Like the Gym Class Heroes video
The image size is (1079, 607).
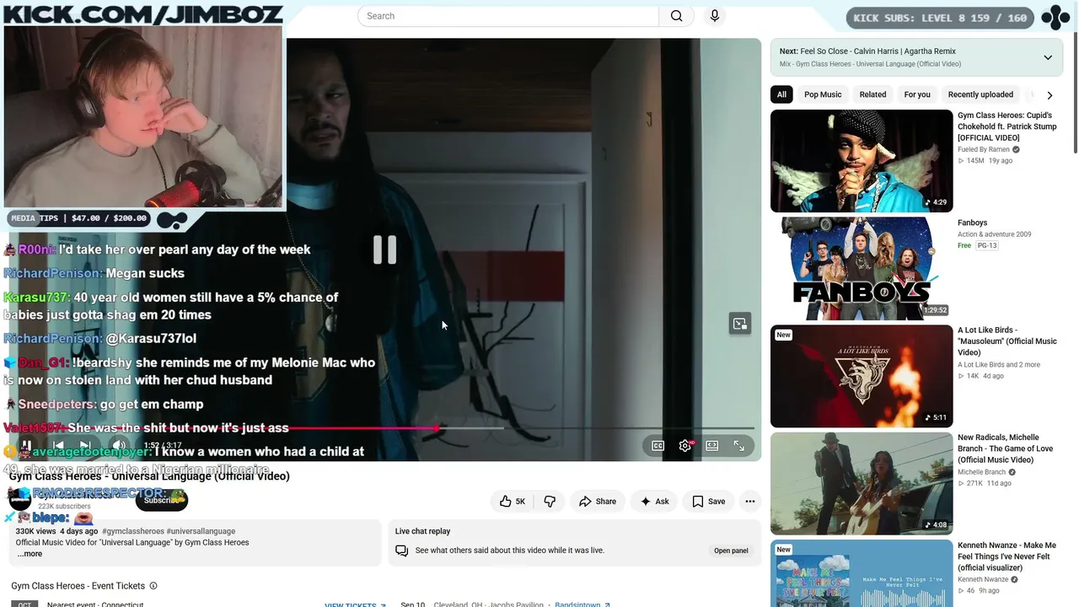pyautogui.click(x=512, y=502)
